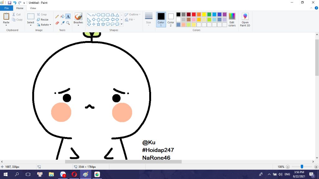Viewport: 319px width, 179px height.
Task: Expand the Paste dropdown arrow
Action: coord(6,25)
